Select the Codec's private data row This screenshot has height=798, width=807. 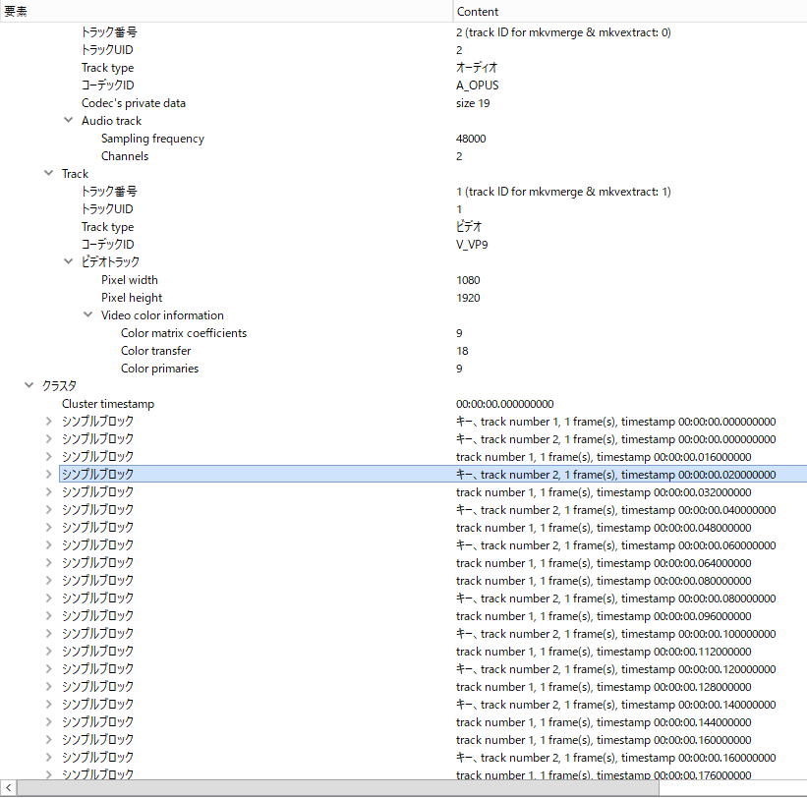click(133, 103)
